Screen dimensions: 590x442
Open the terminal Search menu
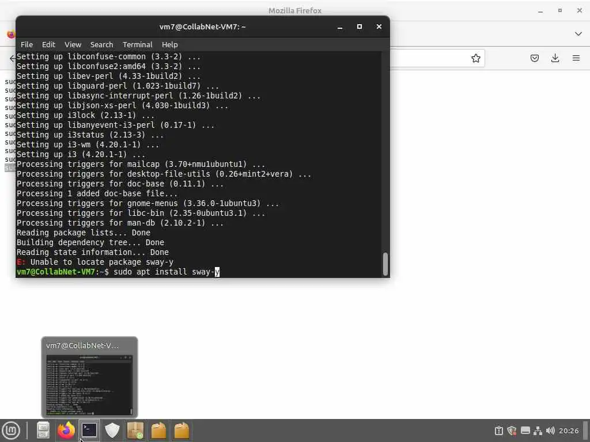click(x=101, y=44)
